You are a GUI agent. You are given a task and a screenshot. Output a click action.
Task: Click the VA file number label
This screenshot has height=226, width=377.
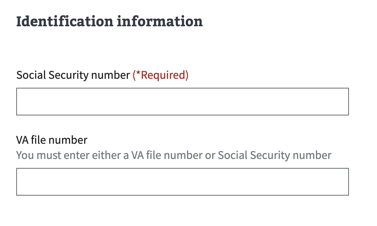coord(52,140)
